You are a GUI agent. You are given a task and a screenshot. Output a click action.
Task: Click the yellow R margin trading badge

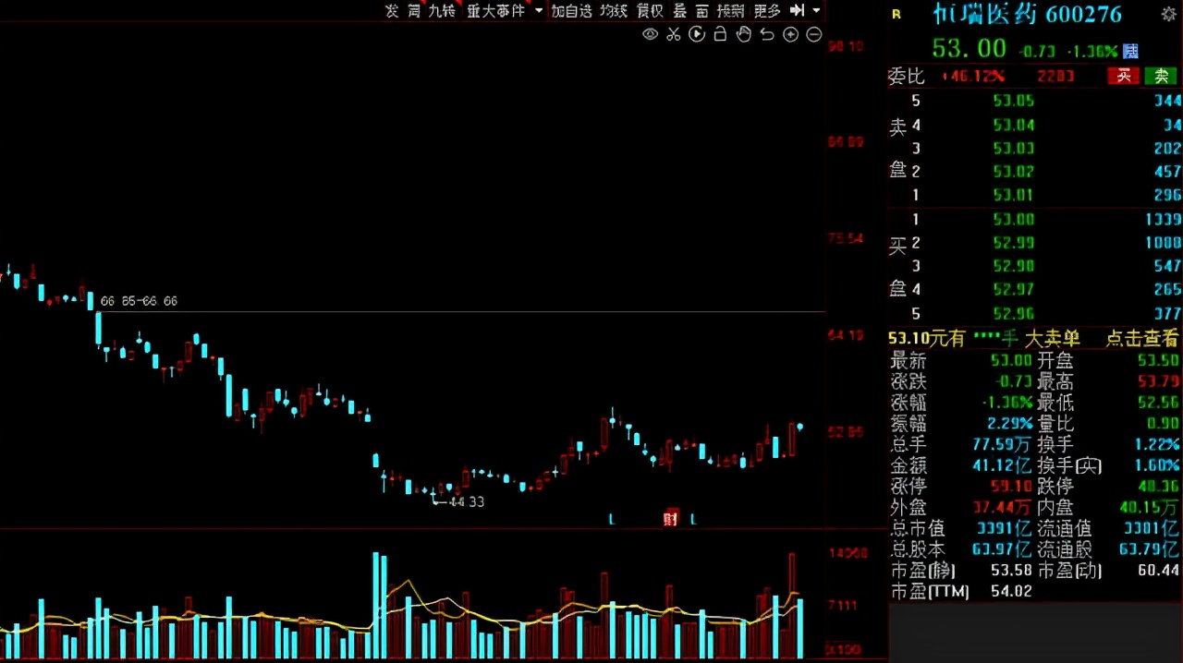click(896, 14)
